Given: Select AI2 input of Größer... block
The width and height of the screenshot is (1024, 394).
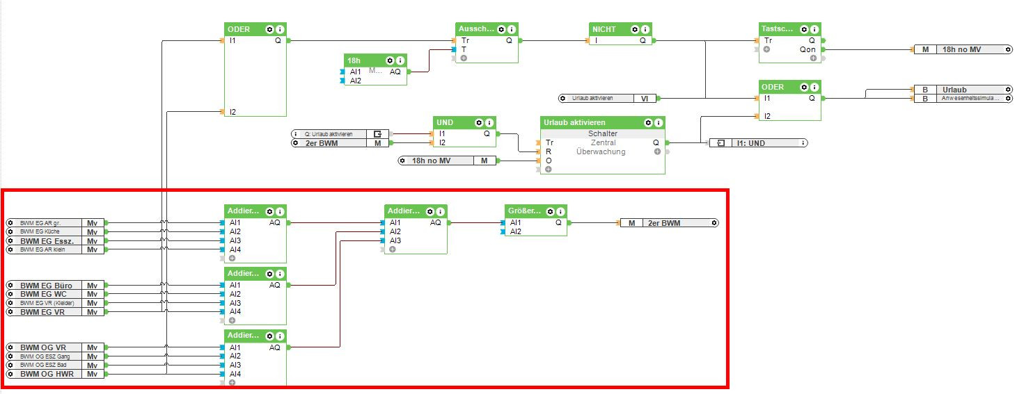Looking at the screenshot, I should click(515, 231).
